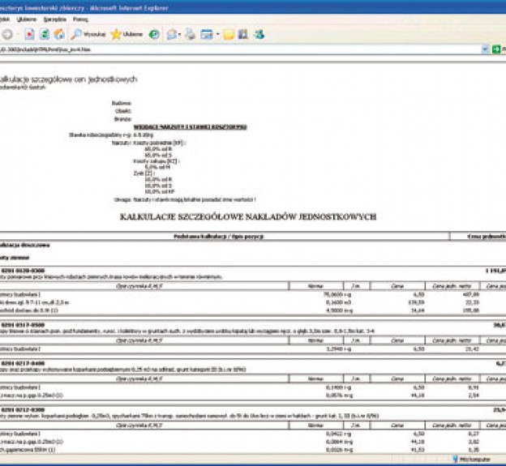This screenshot has width=506, height=466.
Task: Open Ulubione favorites star button
Action: [126, 34]
